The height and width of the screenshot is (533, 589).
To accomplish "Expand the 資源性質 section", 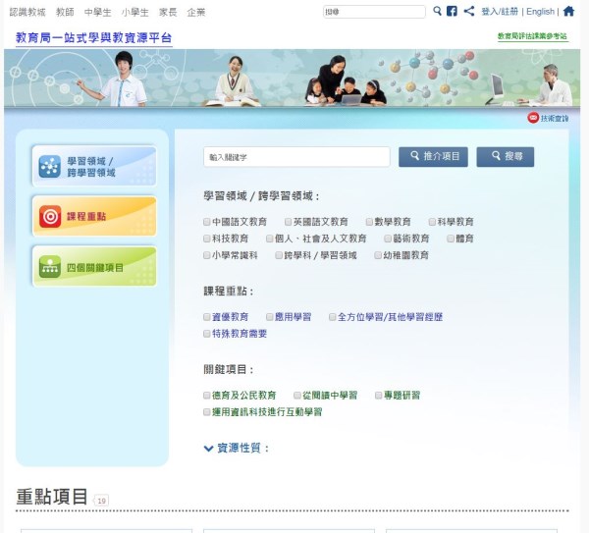I will 236,448.
